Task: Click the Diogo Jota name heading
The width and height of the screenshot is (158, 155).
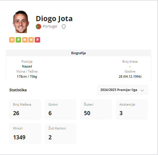Action: (54, 19)
